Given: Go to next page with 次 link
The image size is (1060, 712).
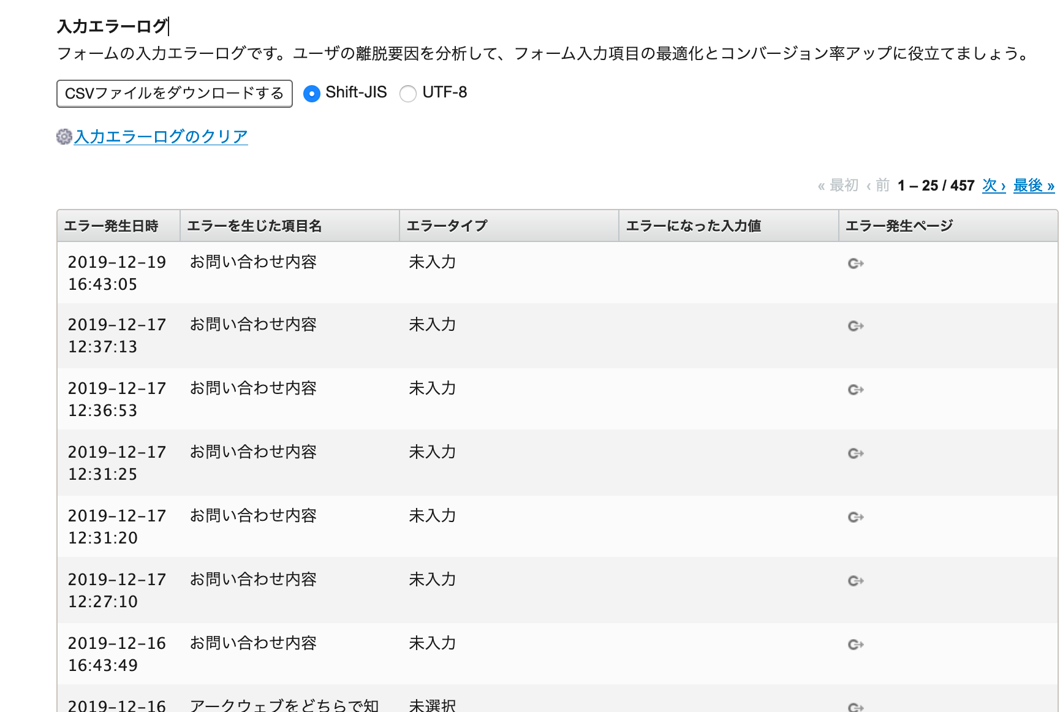Looking at the screenshot, I should (994, 186).
